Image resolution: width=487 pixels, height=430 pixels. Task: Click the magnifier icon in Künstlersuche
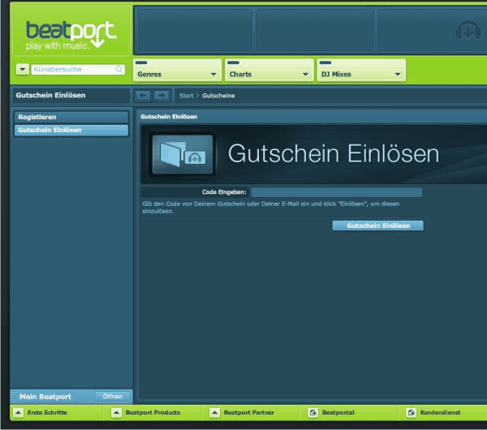click(119, 70)
